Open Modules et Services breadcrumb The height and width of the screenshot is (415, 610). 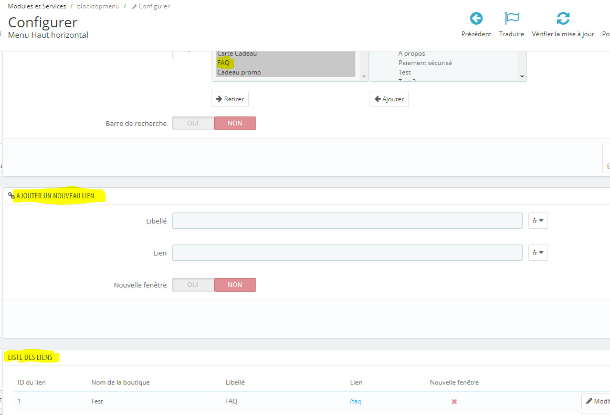tap(37, 6)
